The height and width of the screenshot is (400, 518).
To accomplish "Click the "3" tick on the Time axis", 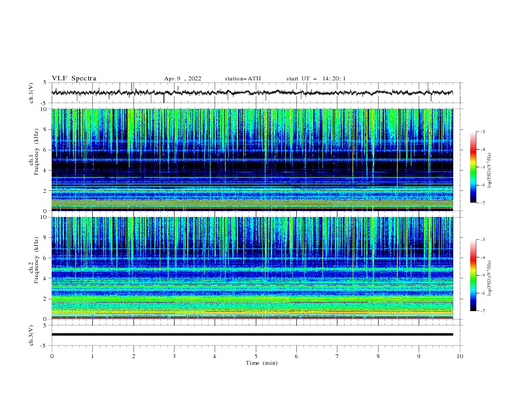I will pos(174,356).
